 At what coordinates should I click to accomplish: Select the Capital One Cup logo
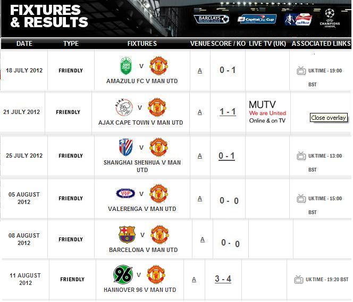257,19
